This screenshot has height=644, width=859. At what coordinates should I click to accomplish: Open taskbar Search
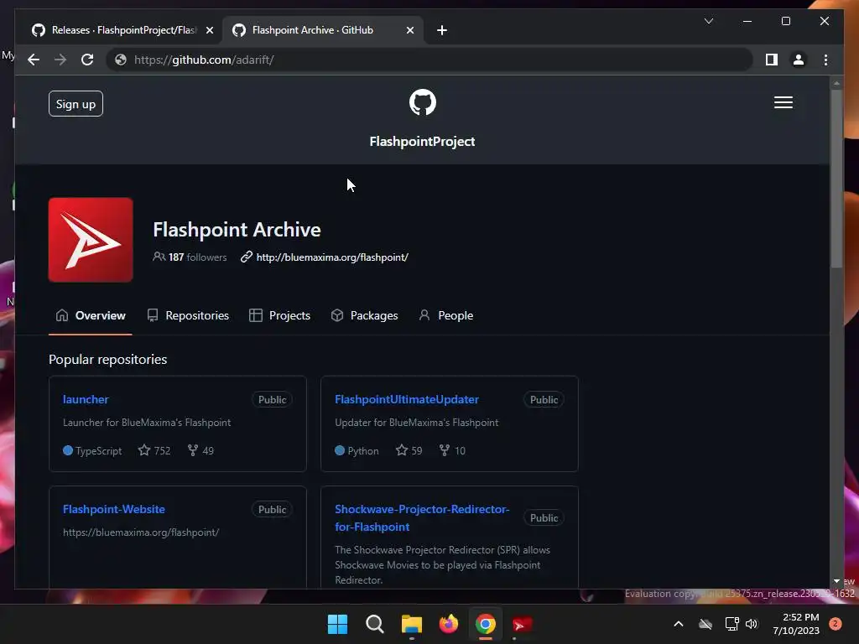[x=375, y=624]
